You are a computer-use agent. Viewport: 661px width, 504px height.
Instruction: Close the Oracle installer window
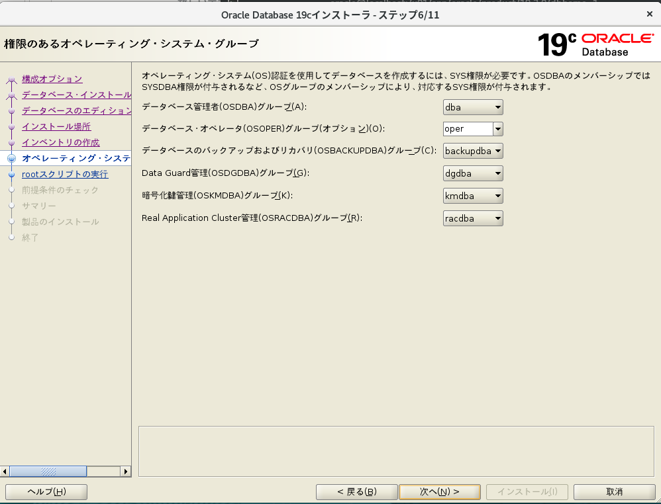[x=647, y=14]
